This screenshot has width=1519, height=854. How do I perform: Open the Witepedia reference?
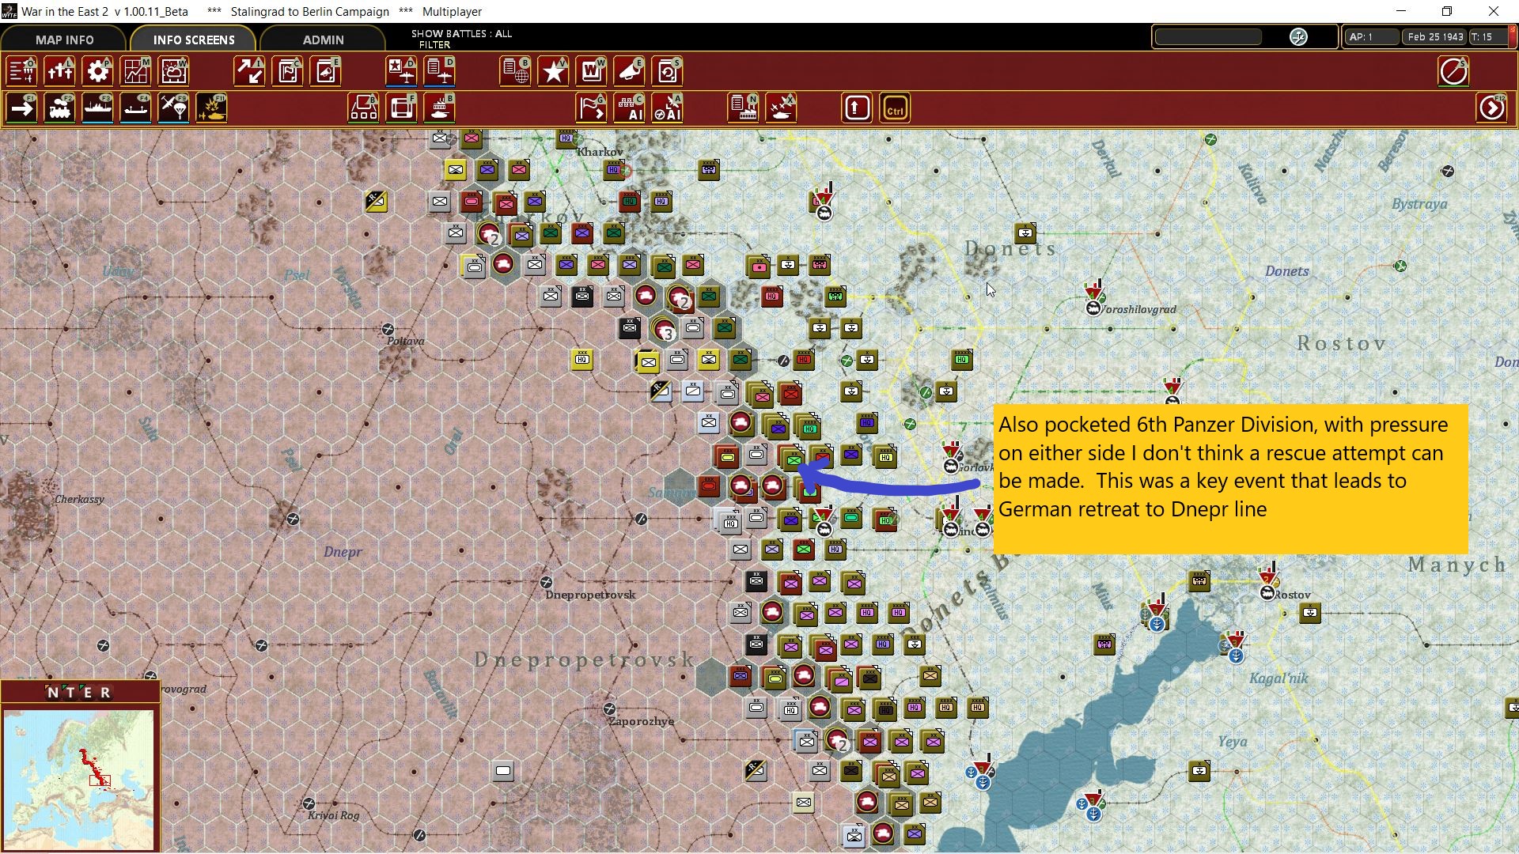tap(592, 71)
